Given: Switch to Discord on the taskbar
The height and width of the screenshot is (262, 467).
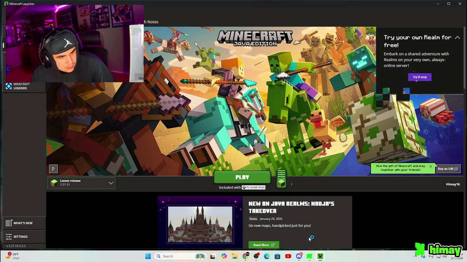Looking at the screenshot, I should [299, 256].
